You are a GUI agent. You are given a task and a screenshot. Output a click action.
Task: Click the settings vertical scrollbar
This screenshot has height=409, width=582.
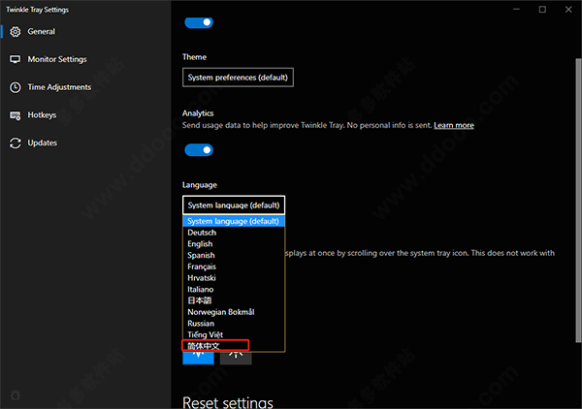click(578, 201)
